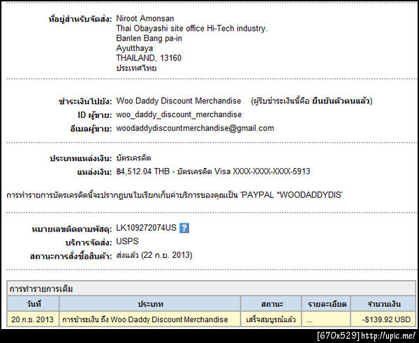Screen dimensions: 419x343
Task: Click the 'สถานะ' column header
Action: [272, 304]
